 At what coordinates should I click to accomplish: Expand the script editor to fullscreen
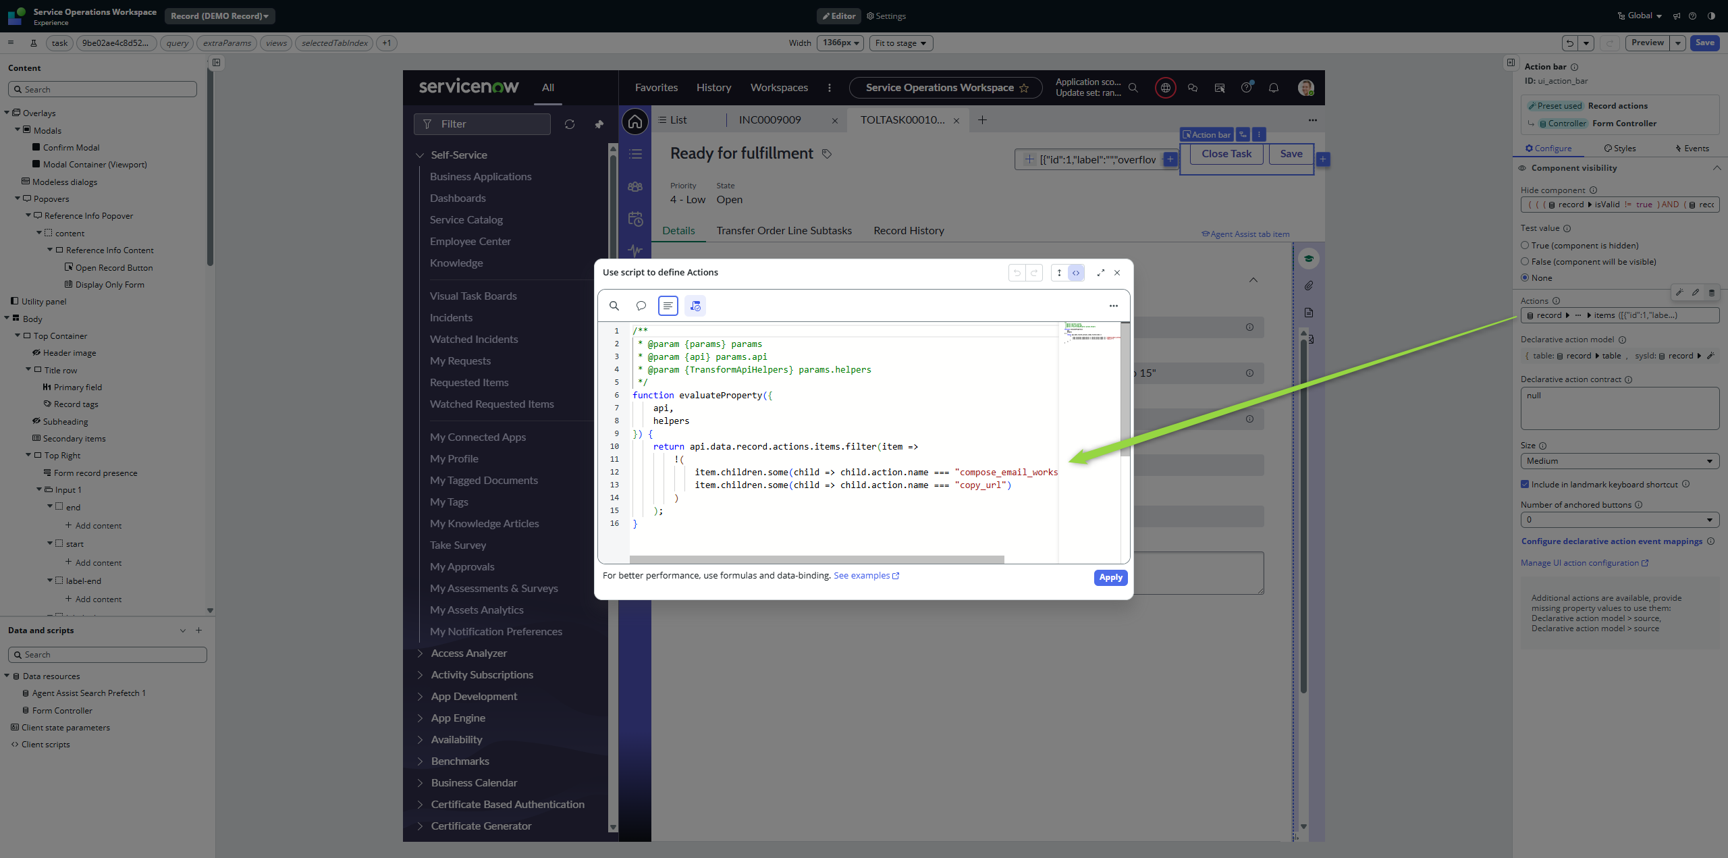coord(1101,273)
